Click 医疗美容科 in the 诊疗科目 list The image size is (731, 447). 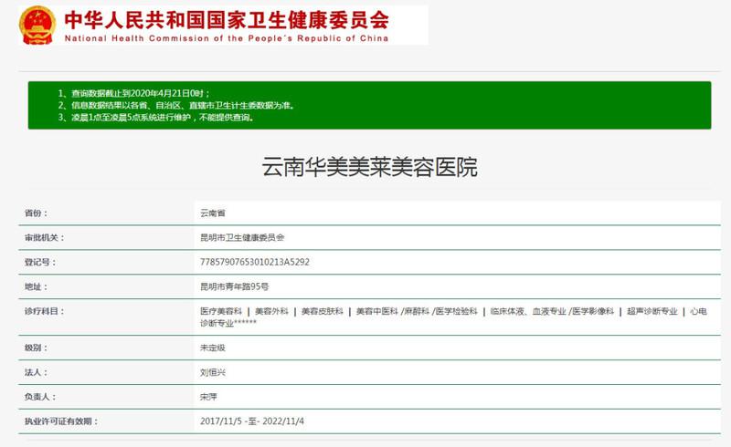[220, 311]
